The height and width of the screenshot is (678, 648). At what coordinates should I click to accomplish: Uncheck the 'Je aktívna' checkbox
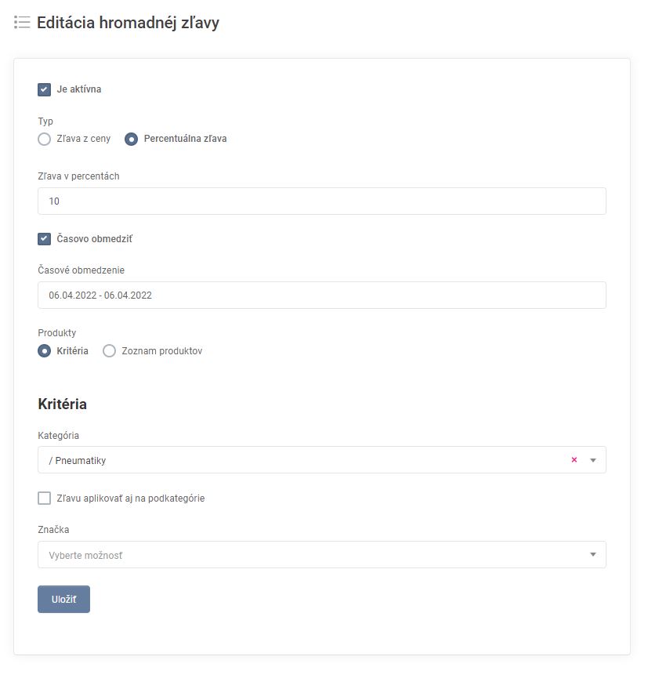coord(45,89)
